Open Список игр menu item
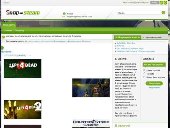The image size is (170, 128). pyautogui.click(x=19, y=31)
